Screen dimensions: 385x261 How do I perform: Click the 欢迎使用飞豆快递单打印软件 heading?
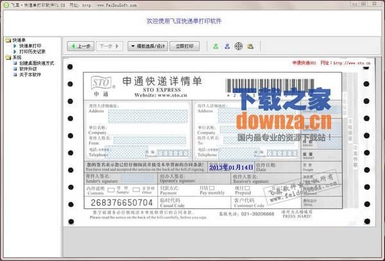pyautogui.click(x=184, y=21)
